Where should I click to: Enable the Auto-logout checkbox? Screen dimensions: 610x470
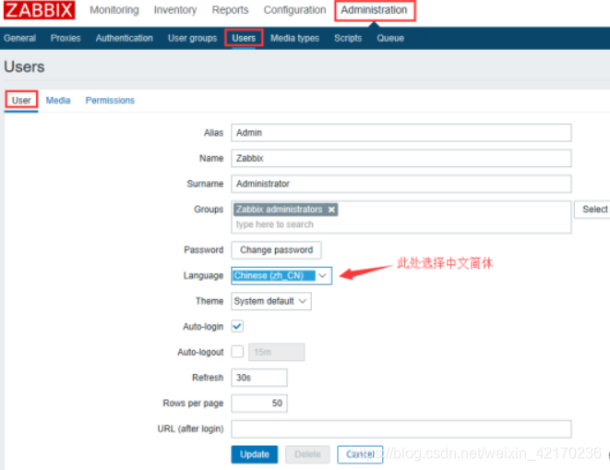(237, 352)
